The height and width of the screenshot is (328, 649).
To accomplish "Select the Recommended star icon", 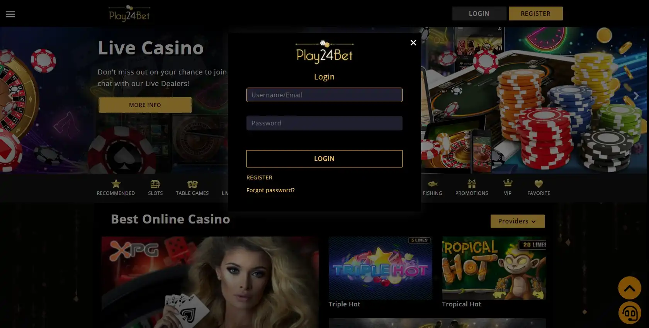I will coord(116,184).
